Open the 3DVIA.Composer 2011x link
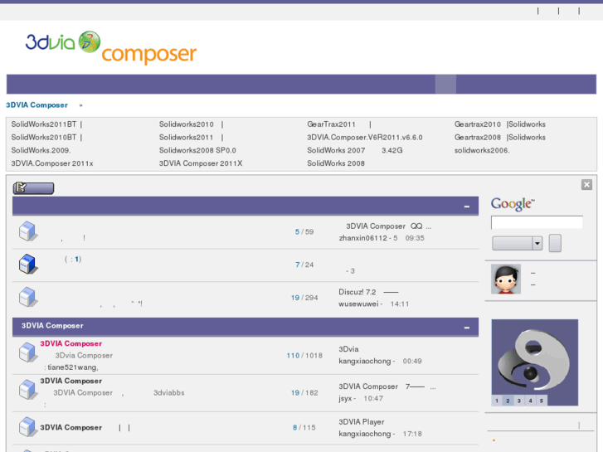 coord(52,163)
